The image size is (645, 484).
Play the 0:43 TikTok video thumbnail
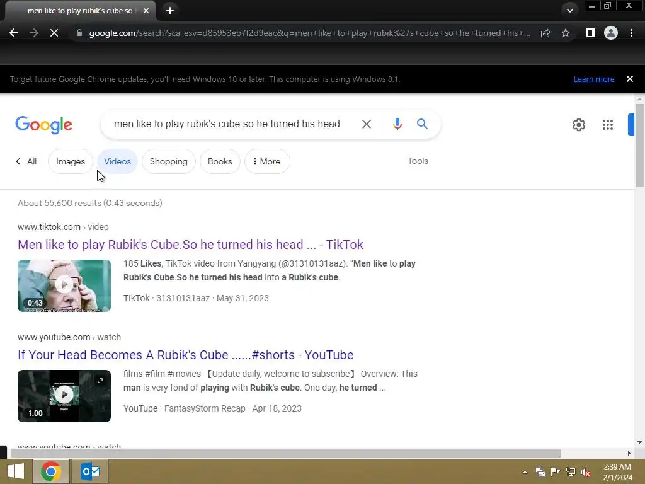coord(64,285)
